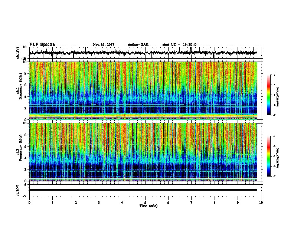The width and height of the screenshot is (294, 227).
Task: Click the ch.1 colorbar log(PSD) unit label
Action: (x=278, y=96)
